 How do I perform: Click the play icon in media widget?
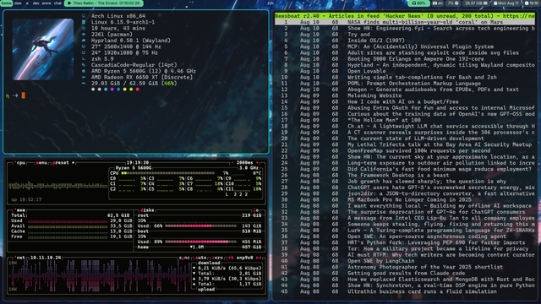point(69,3)
